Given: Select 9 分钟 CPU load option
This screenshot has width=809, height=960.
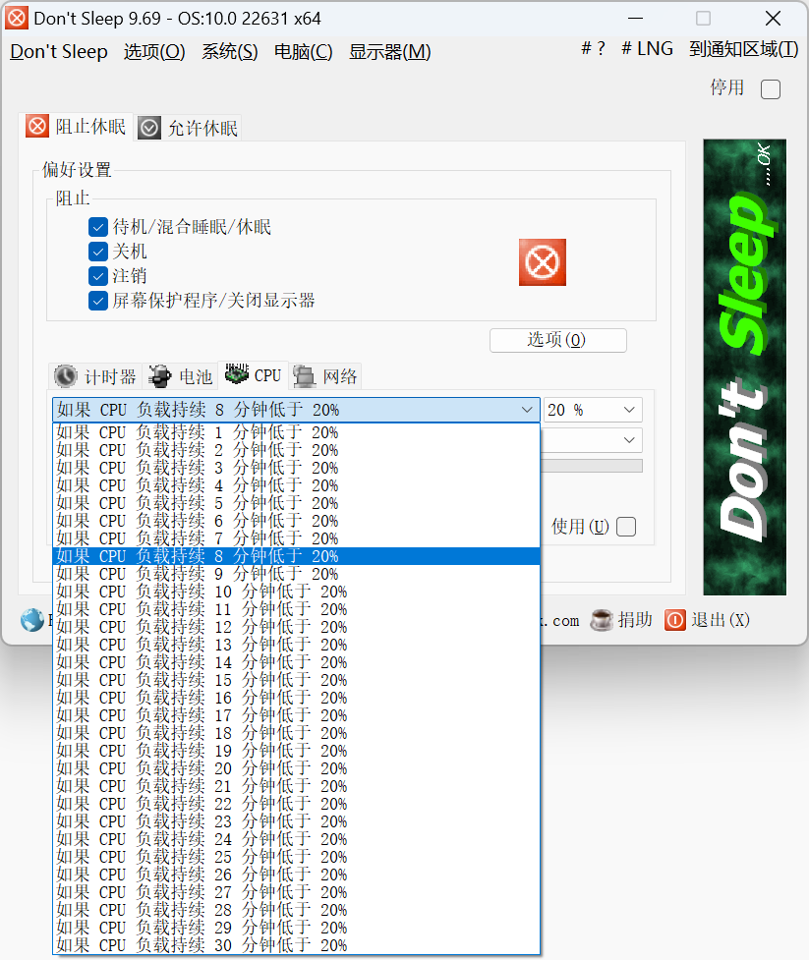Looking at the screenshot, I should [297, 574].
